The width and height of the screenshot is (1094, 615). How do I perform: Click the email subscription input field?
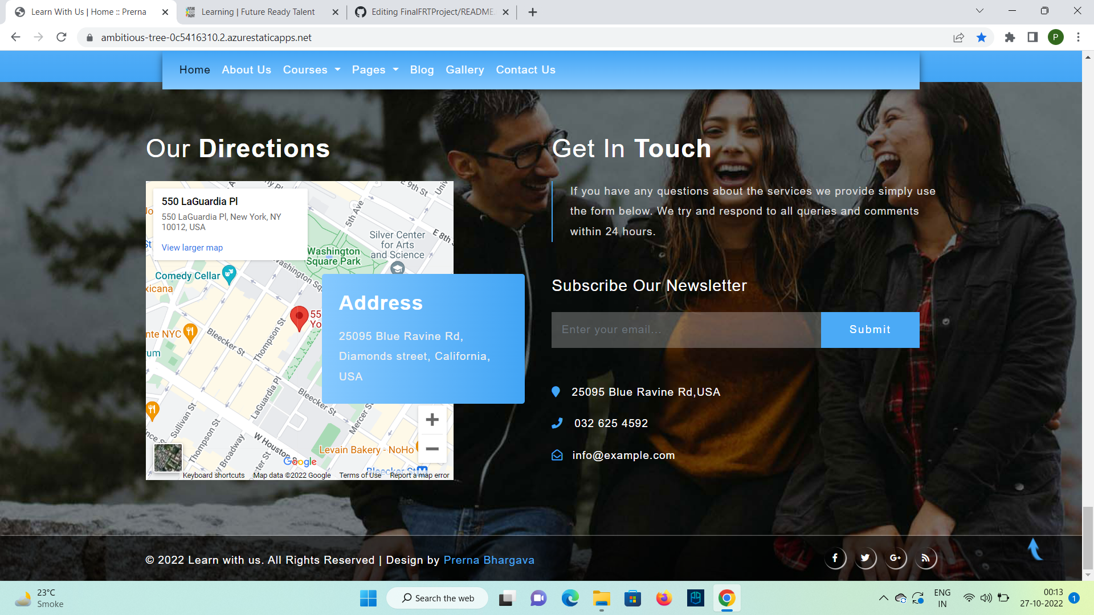pos(684,329)
